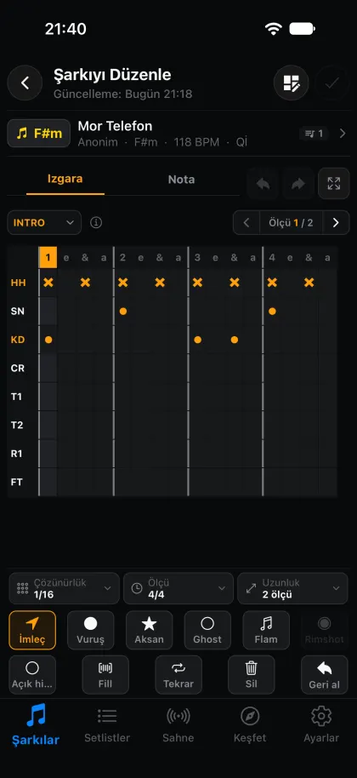Open the layout edit icon in header

[292, 83]
